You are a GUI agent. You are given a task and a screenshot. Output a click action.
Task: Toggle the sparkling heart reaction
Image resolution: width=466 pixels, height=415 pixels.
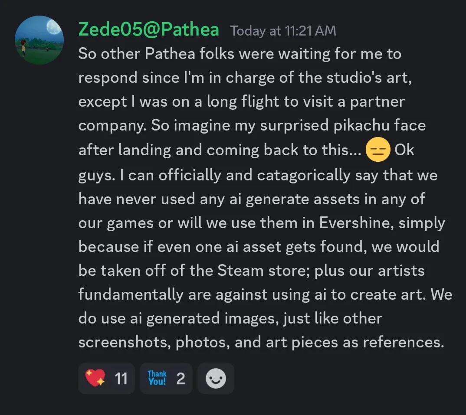[106, 379]
